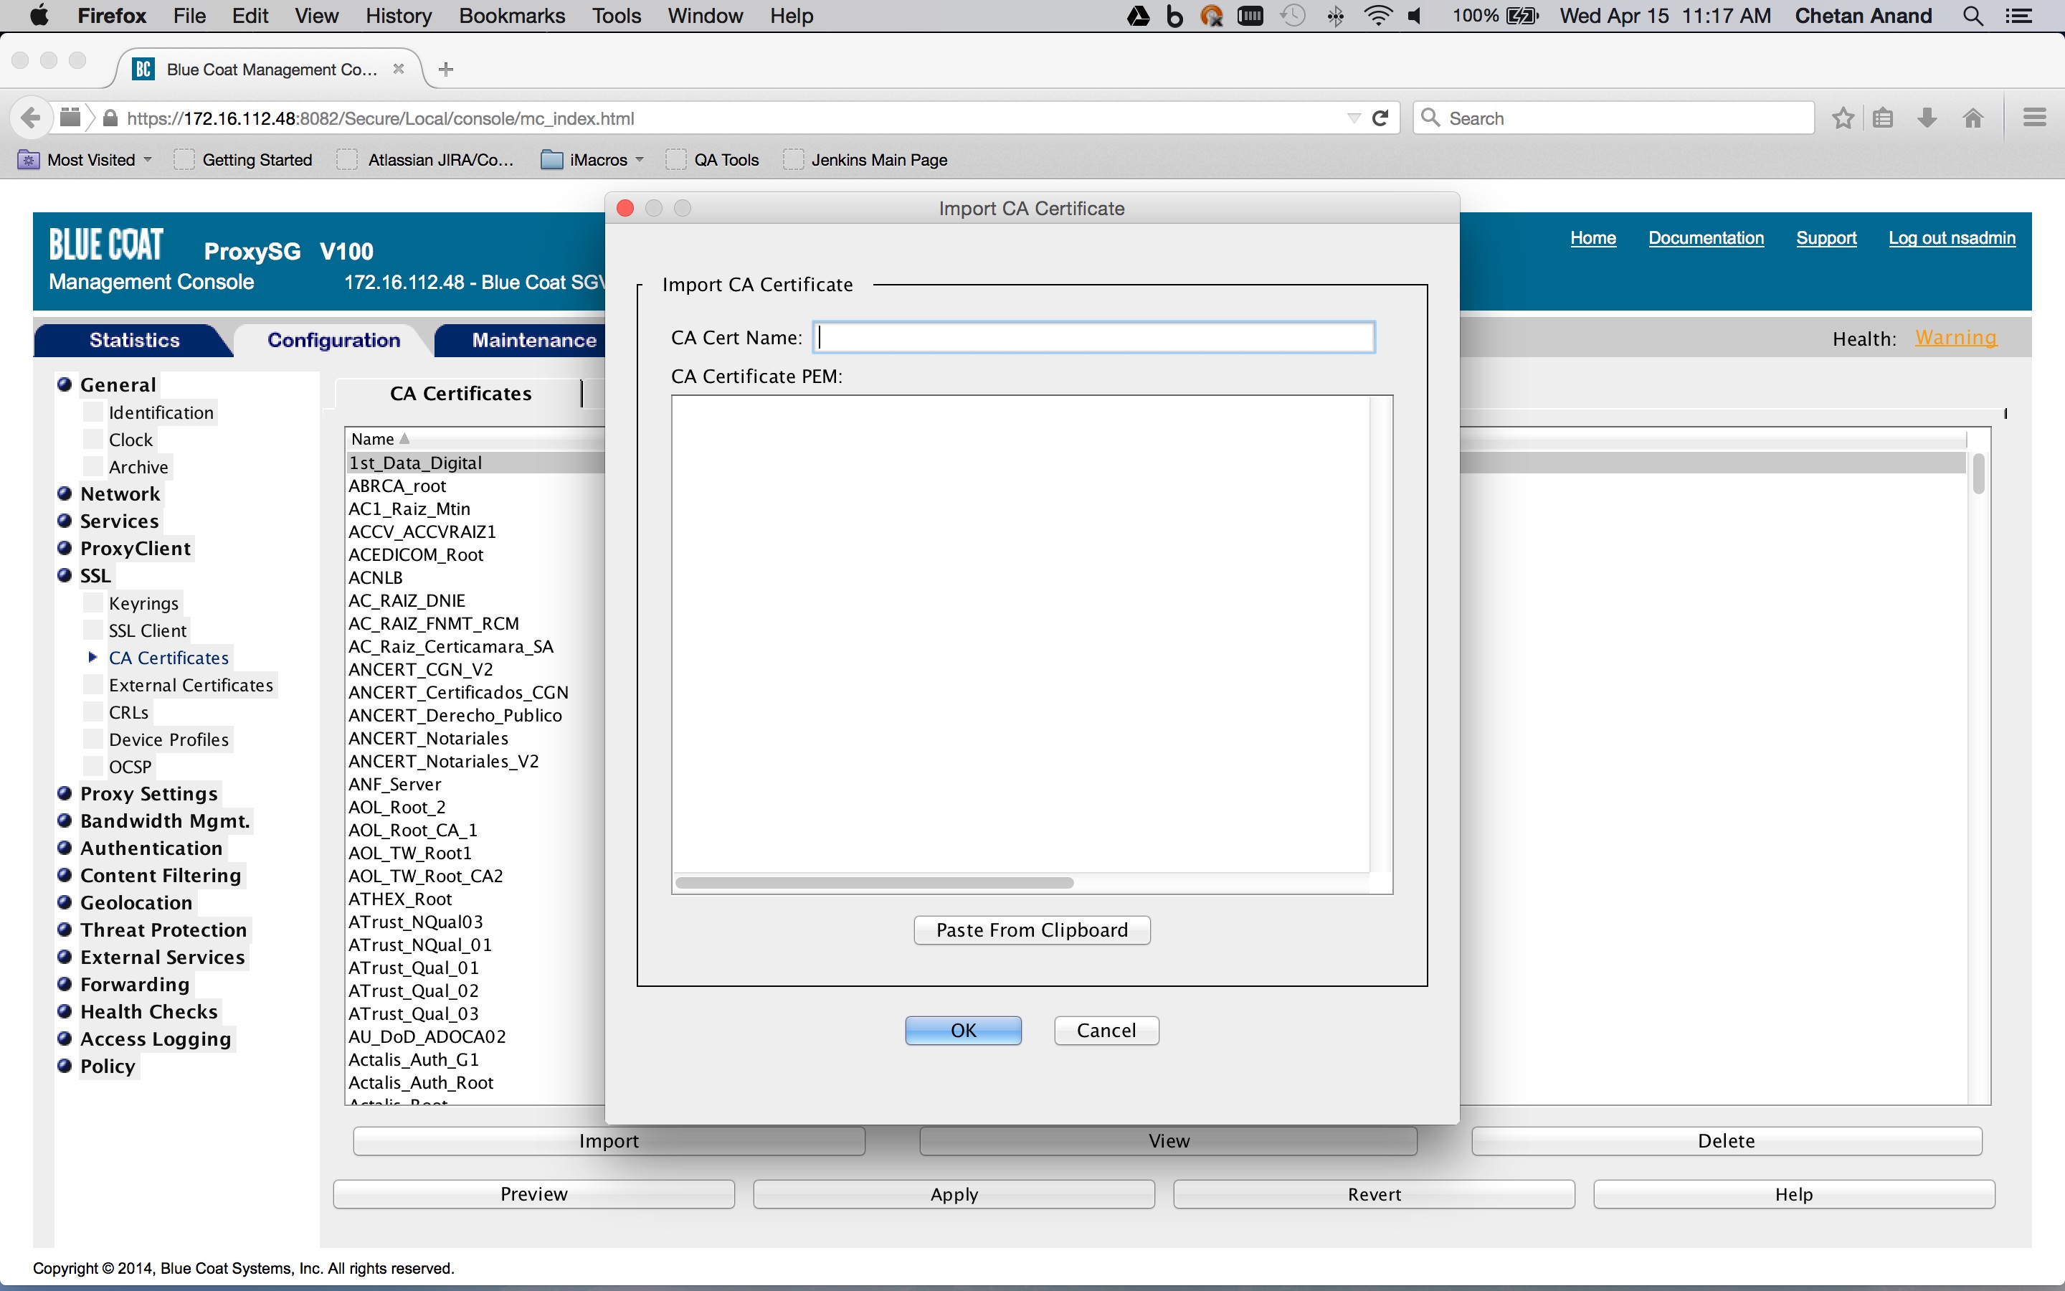Click the back navigation arrow

(x=31, y=118)
